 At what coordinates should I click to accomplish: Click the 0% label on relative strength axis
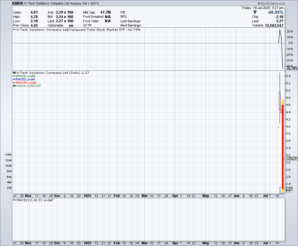(290, 43)
